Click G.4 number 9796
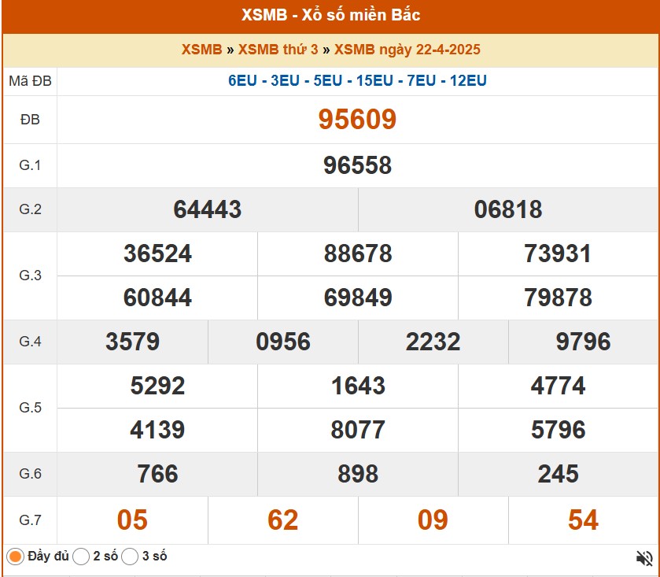660x577 pixels. point(584,342)
